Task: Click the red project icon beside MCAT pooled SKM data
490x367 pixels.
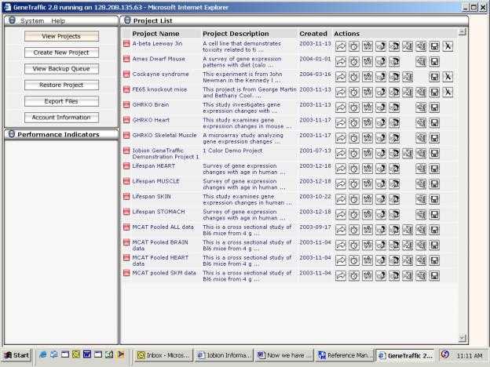Action: [x=126, y=273]
